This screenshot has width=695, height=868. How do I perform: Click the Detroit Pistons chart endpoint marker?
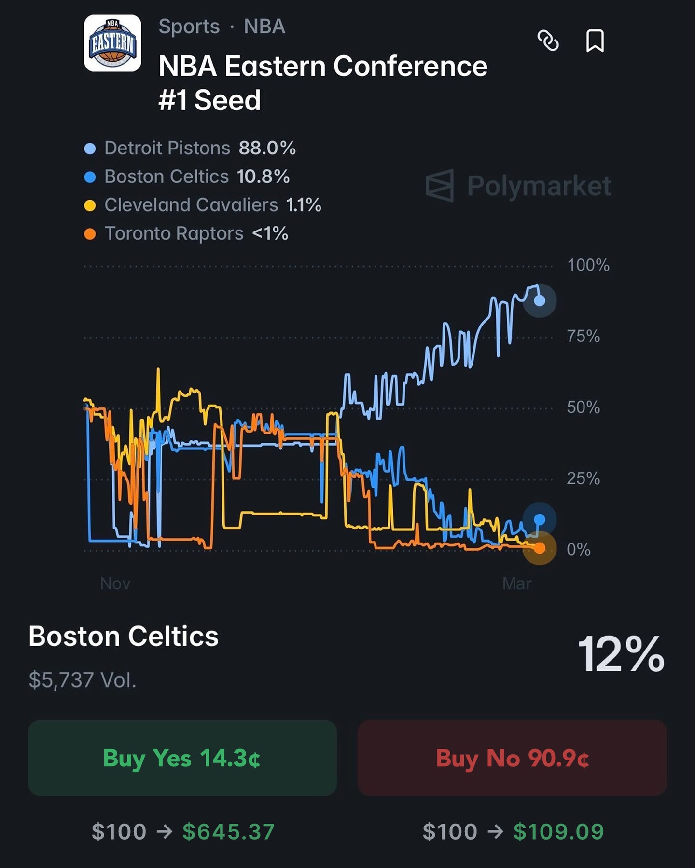[540, 300]
